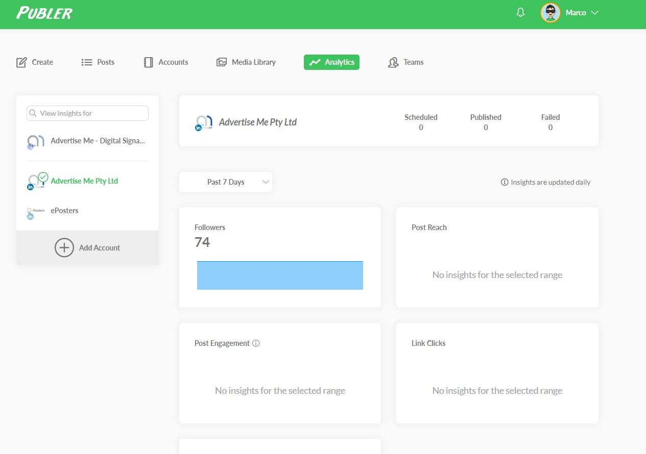Image resolution: width=646 pixels, height=454 pixels.
Task: Switch to the Analytics tab
Action: tap(331, 62)
